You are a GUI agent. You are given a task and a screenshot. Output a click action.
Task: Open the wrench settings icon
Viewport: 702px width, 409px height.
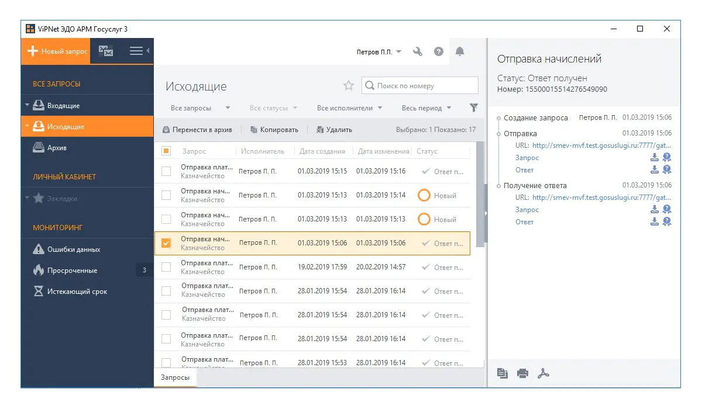418,51
